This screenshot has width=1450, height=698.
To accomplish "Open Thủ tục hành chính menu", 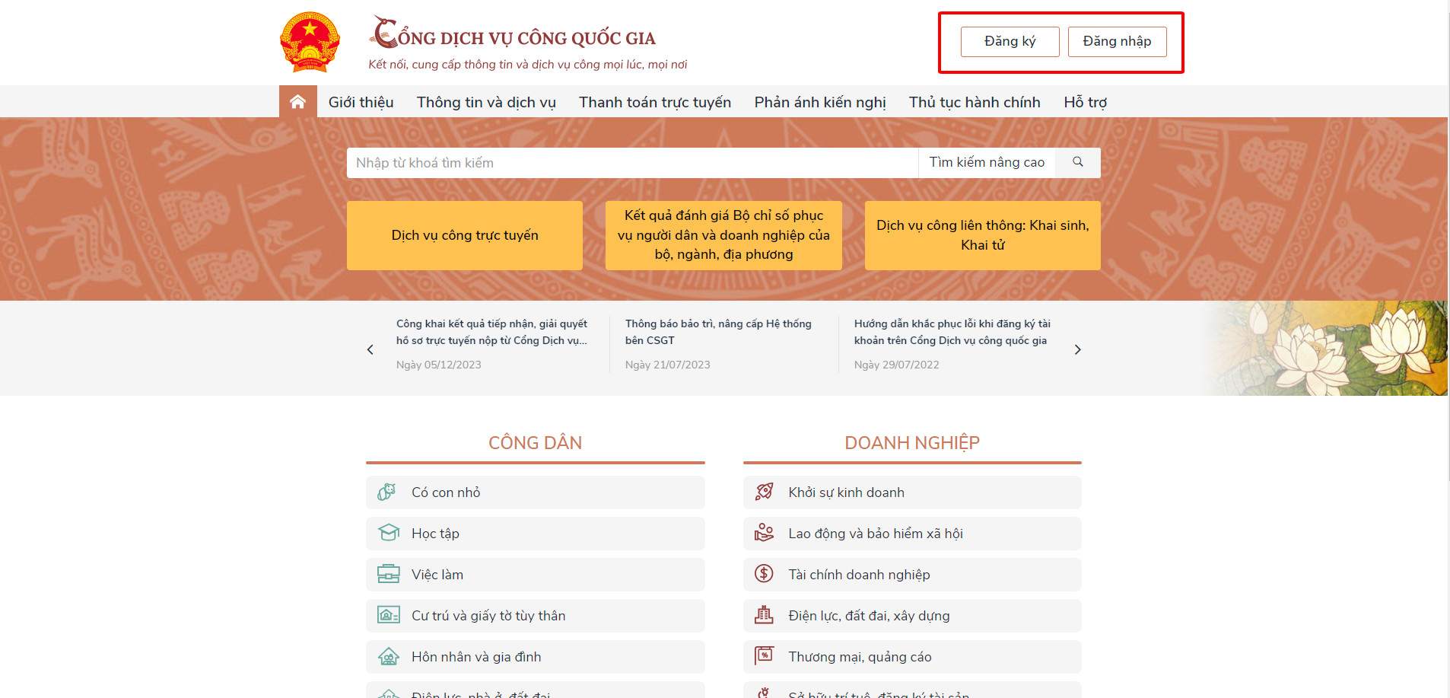I will (x=975, y=102).
